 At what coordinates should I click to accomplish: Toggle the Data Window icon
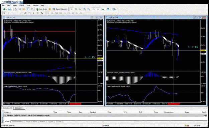coord(20,9)
